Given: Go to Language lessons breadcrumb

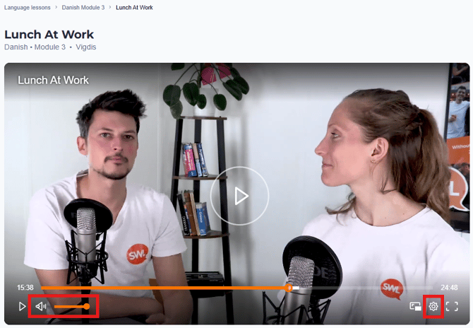Looking at the screenshot, I should pos(27,8).
